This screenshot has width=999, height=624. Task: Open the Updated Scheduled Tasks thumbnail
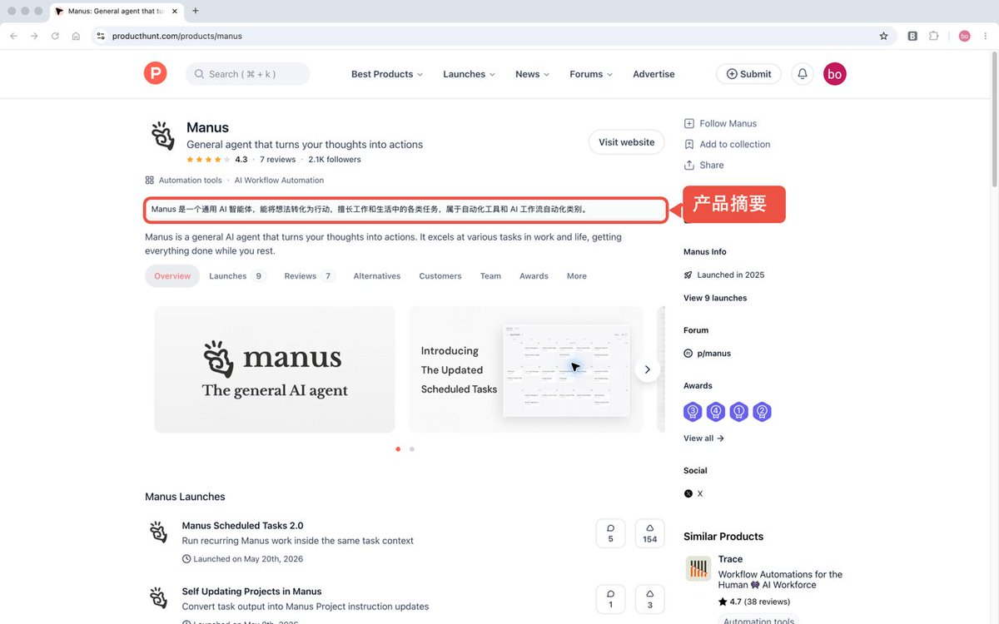point(526,369)
